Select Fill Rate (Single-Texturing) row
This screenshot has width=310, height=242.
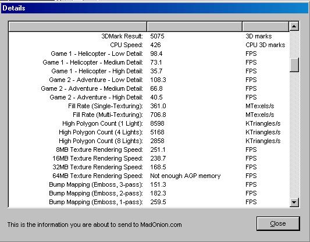pyautogui.click(x=149, y=106)
